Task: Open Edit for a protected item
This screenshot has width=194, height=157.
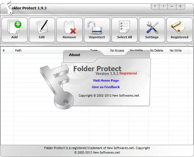Action: pos(42,30)
